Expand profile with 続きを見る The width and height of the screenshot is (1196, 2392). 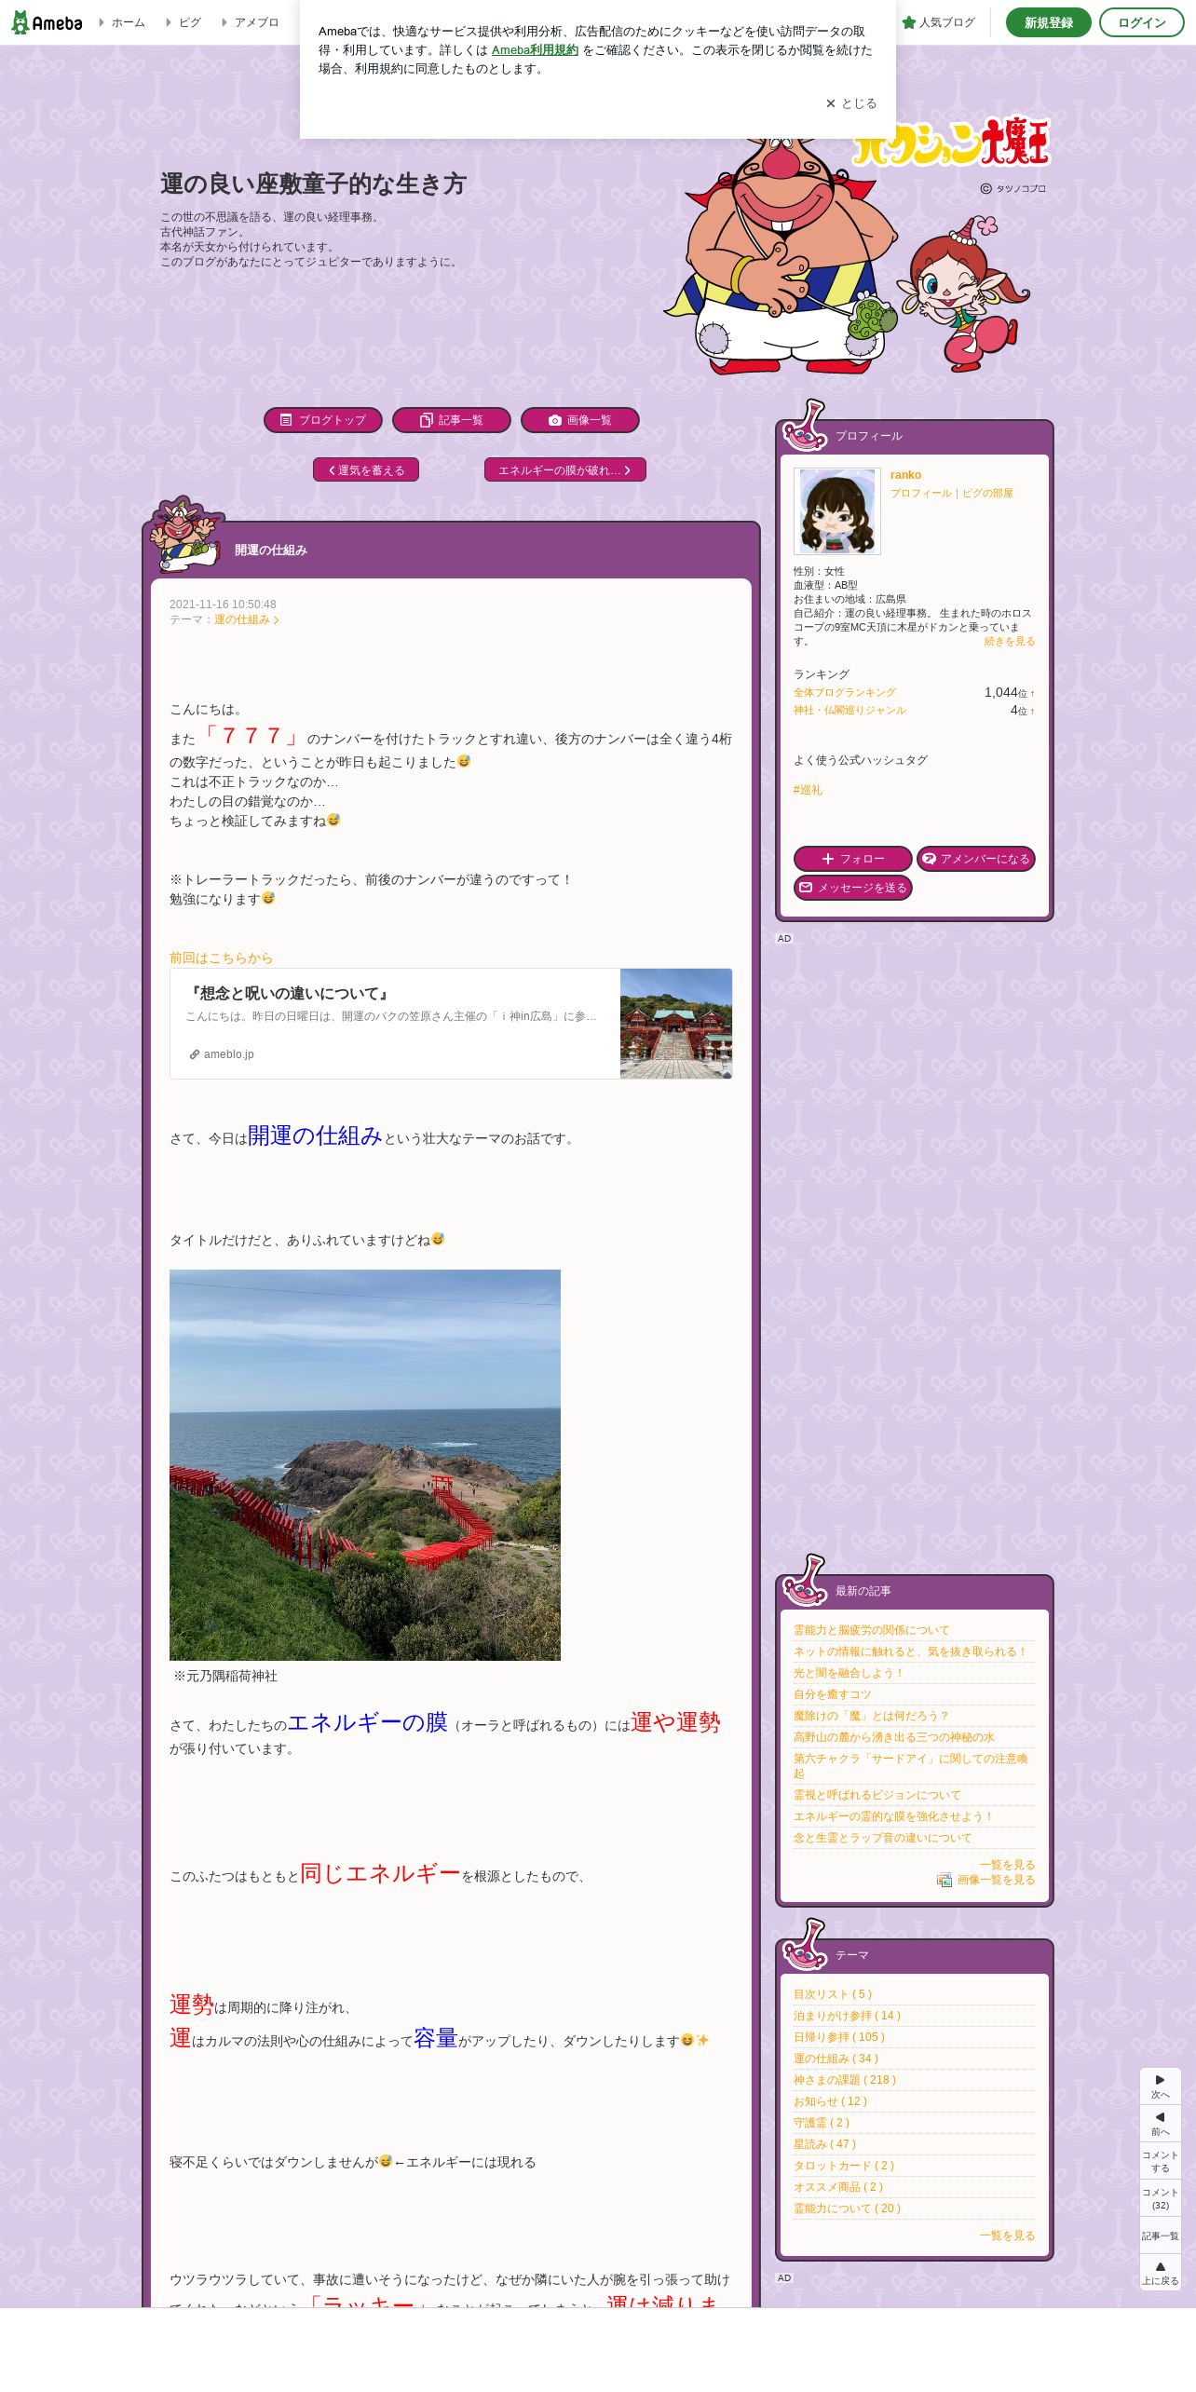(1010, 641)
